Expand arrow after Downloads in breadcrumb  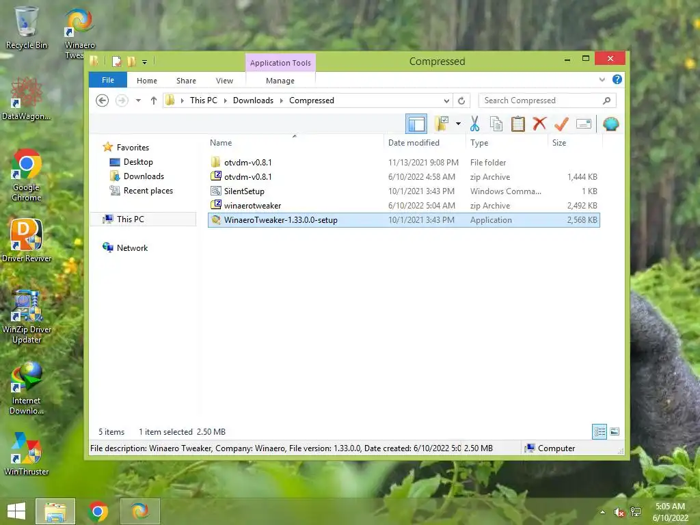[x=282, y=101]
